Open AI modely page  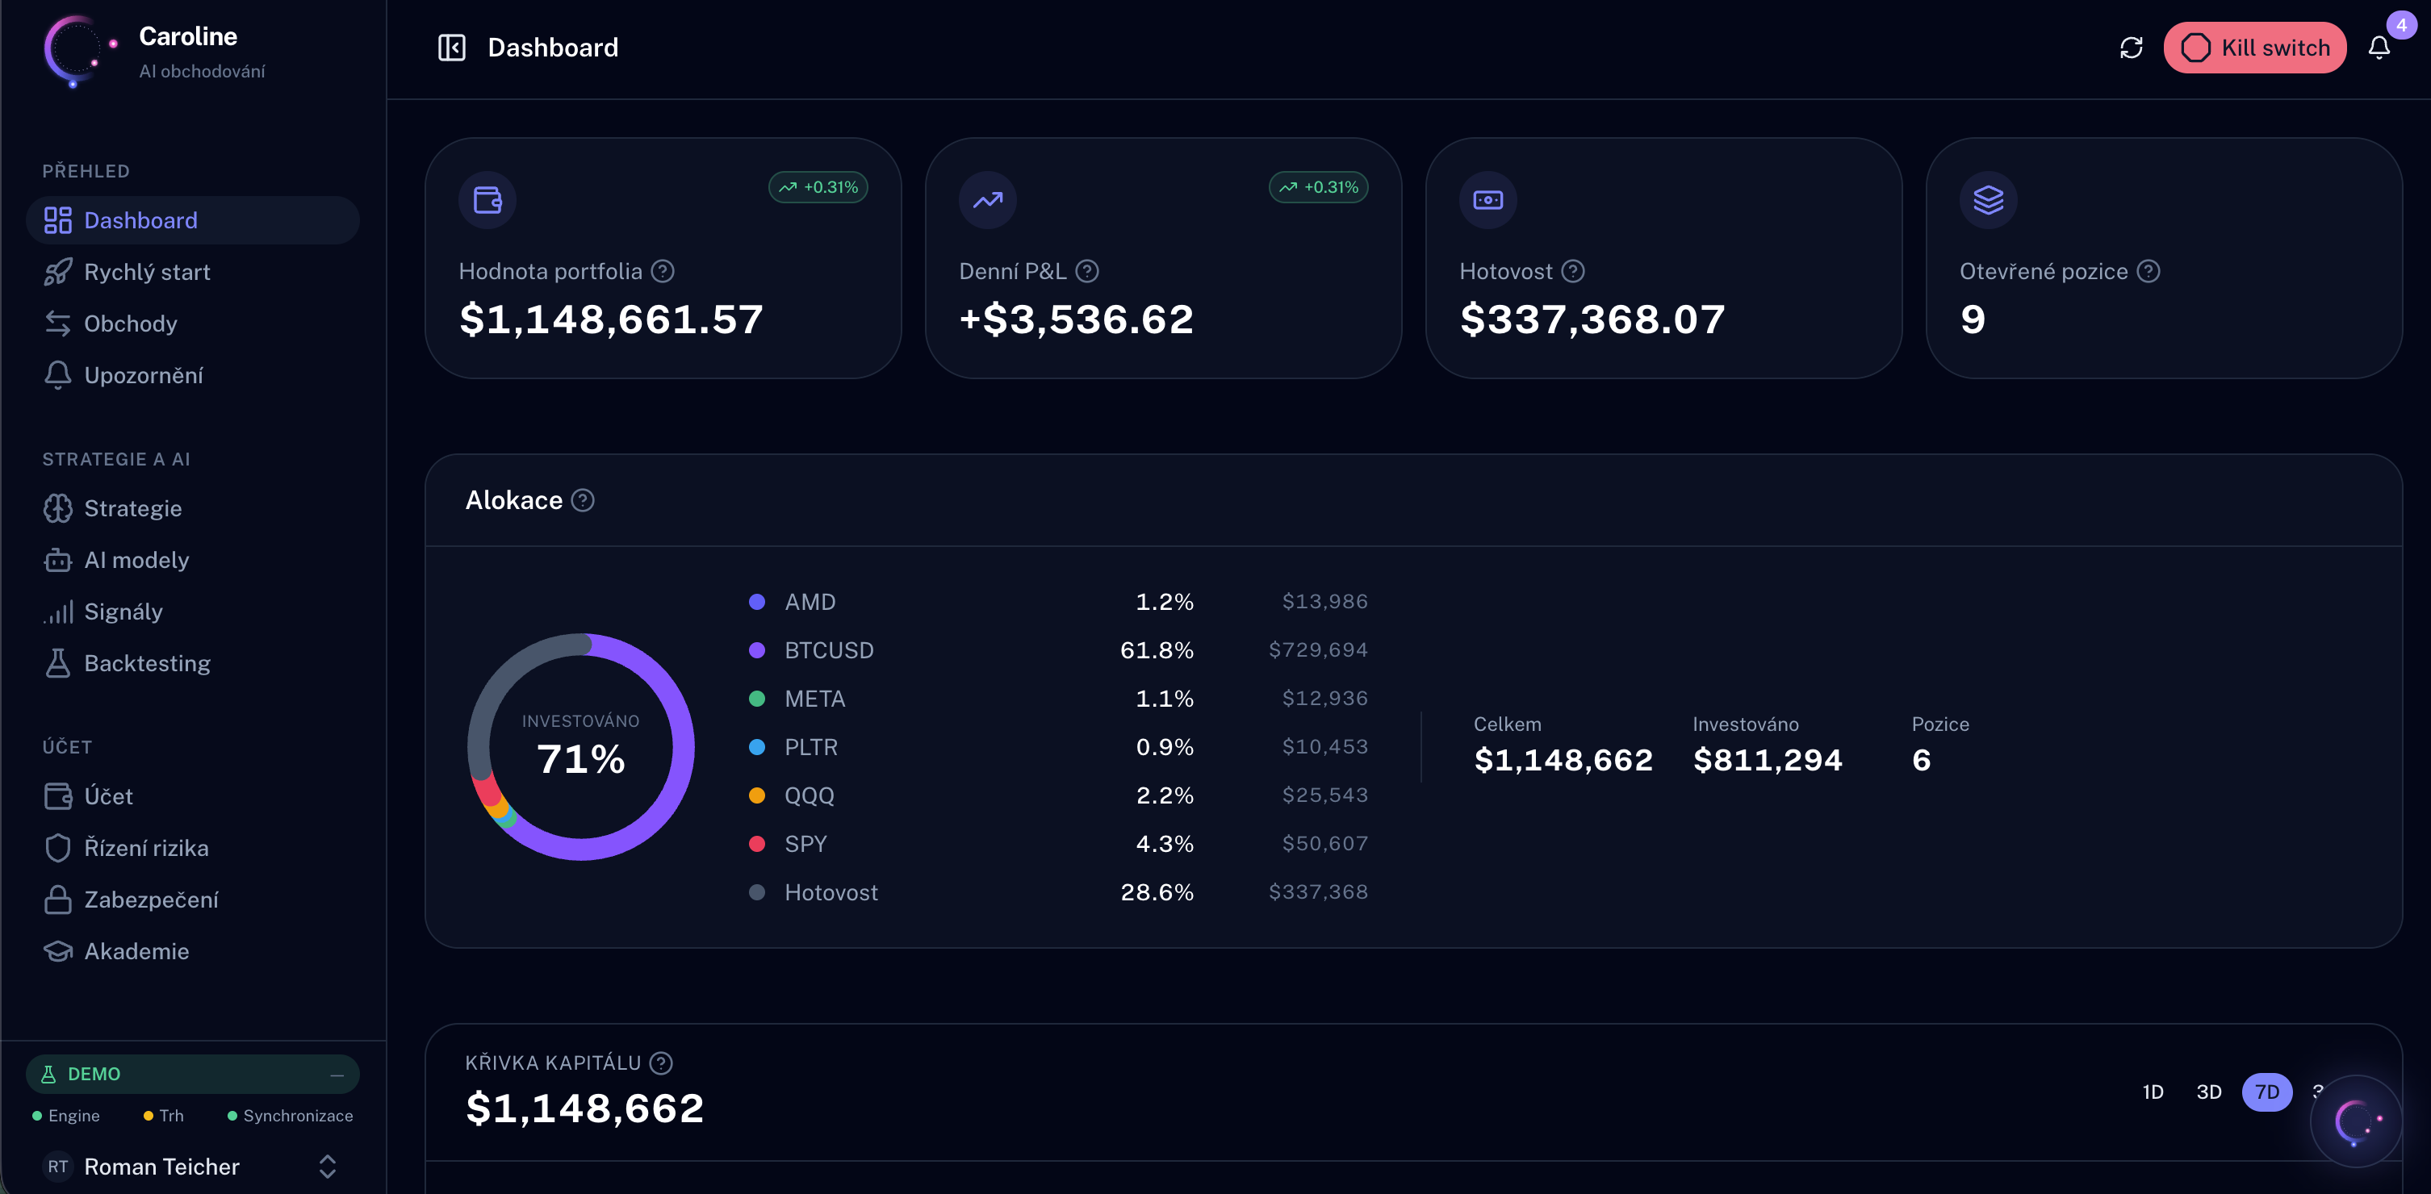193,560
